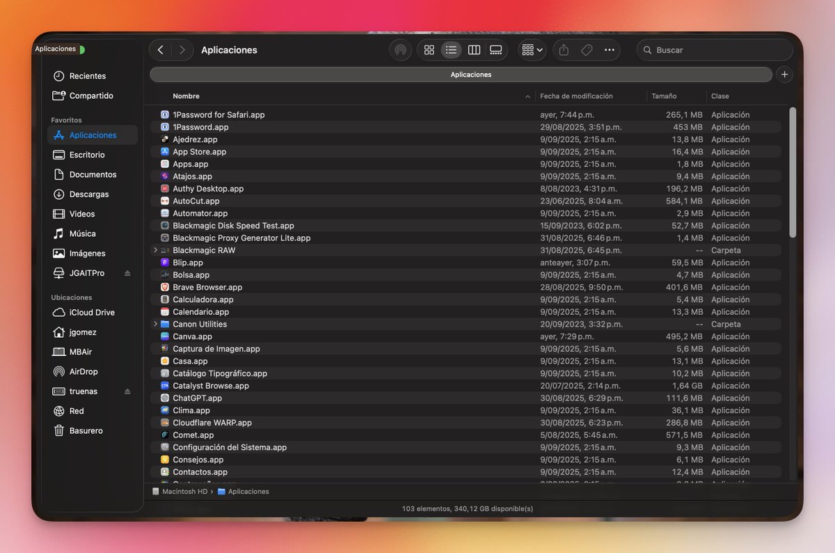This screenshot has width=835, height=553.
Task: Click the Tags toolbar icon
Action: (587, 50)
